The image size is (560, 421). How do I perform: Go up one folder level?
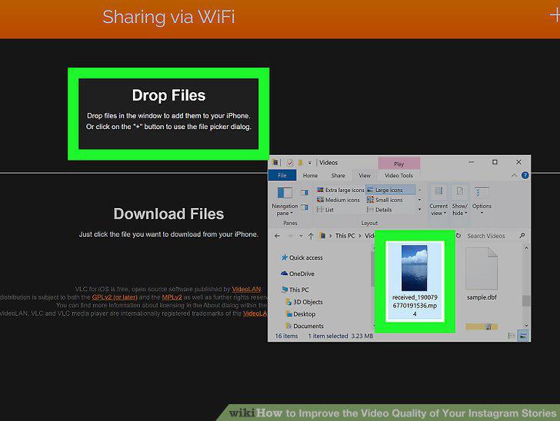(311, 236)
